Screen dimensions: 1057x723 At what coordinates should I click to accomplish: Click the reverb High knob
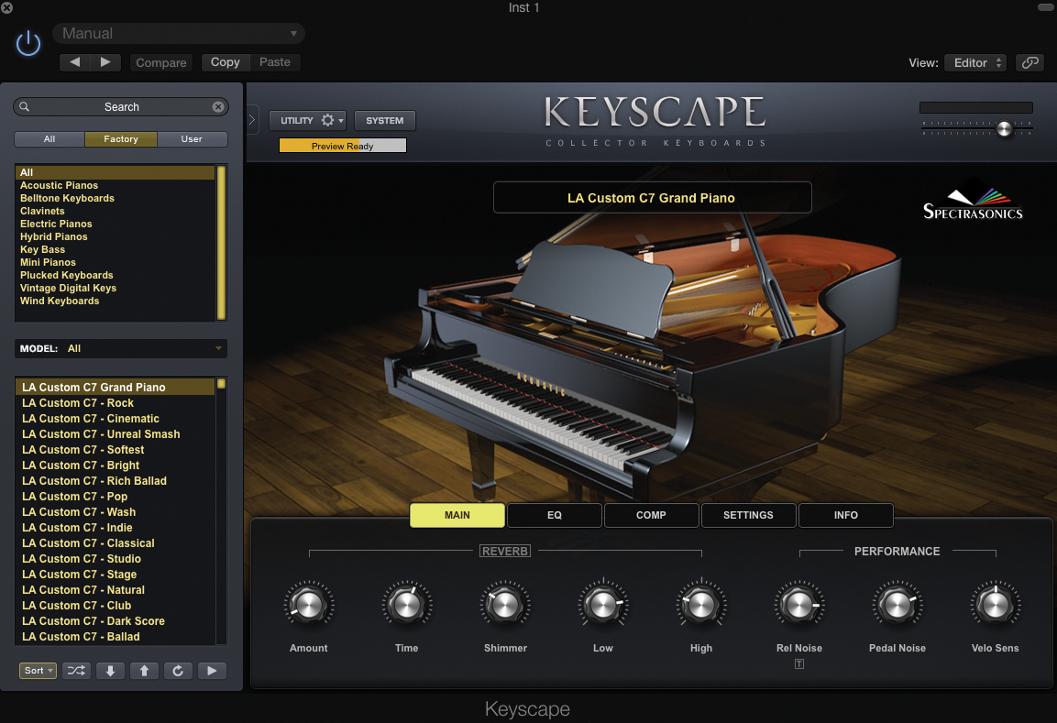(x=701, y=605)
